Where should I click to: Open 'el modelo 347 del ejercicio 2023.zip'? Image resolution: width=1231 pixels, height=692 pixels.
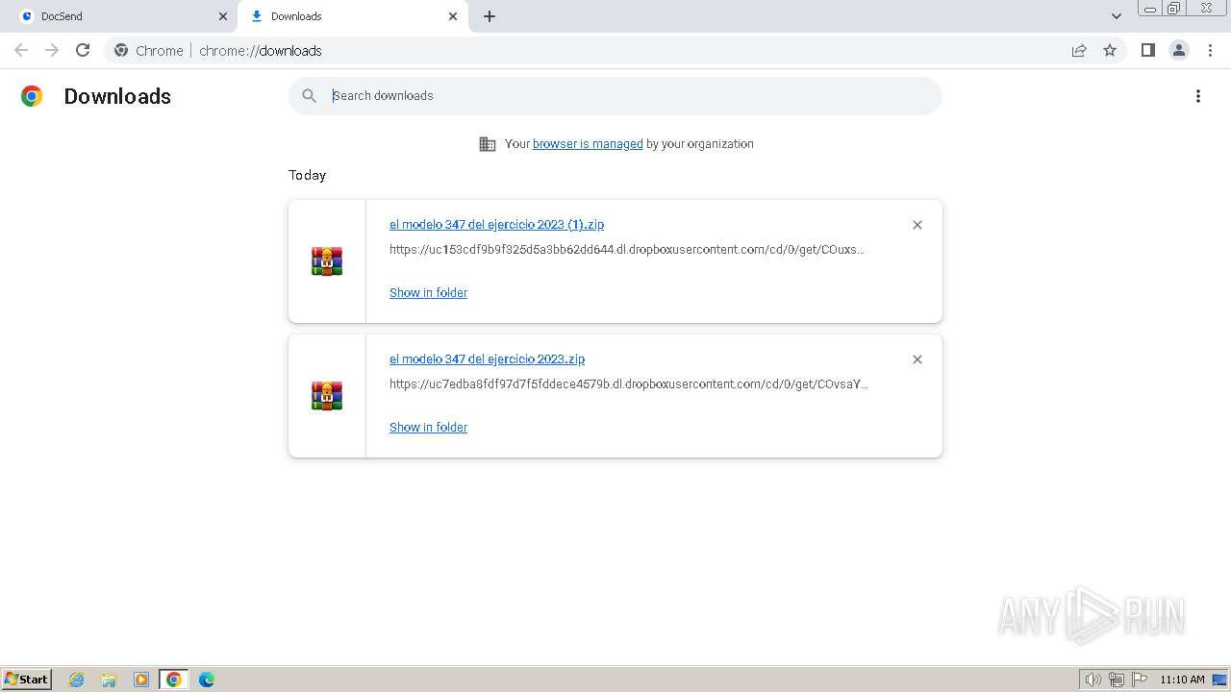click(487, 358)
